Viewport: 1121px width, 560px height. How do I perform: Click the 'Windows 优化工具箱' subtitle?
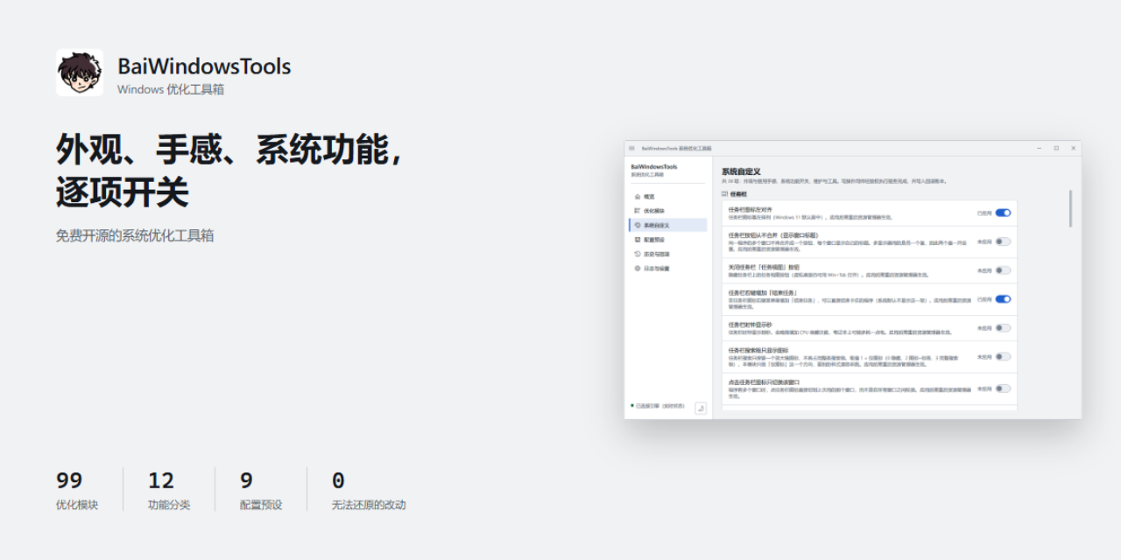(171, 89)
